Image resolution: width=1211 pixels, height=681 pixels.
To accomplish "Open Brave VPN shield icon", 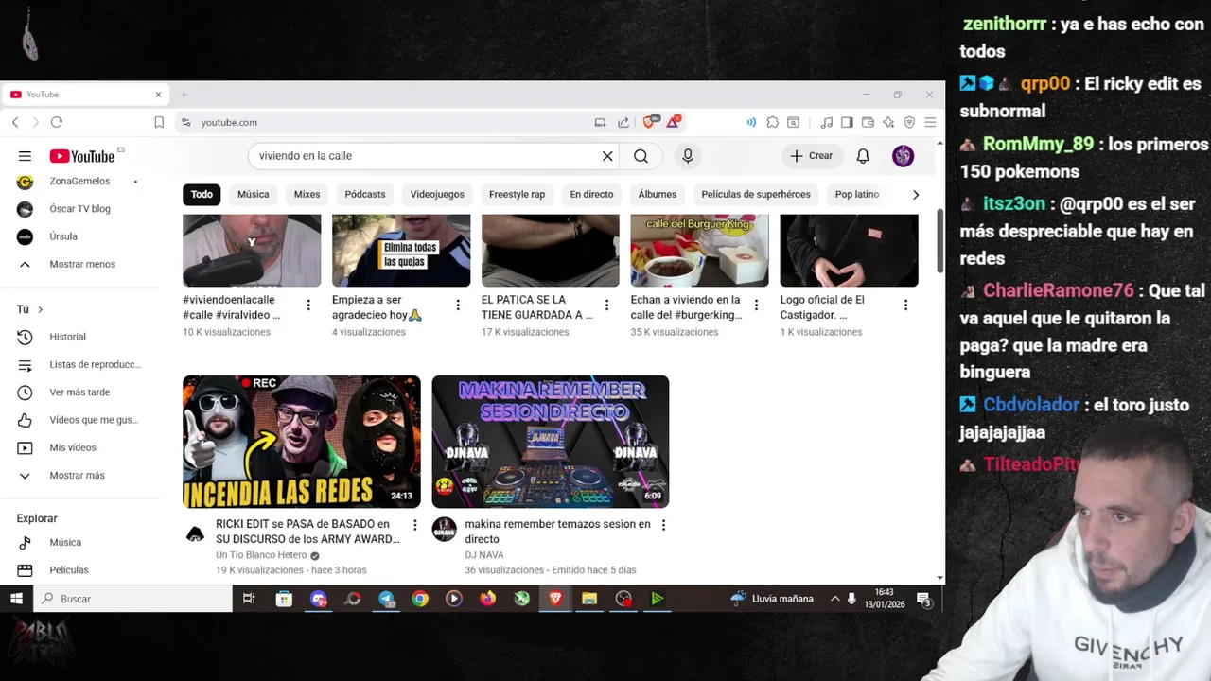I will coord(909,122).
